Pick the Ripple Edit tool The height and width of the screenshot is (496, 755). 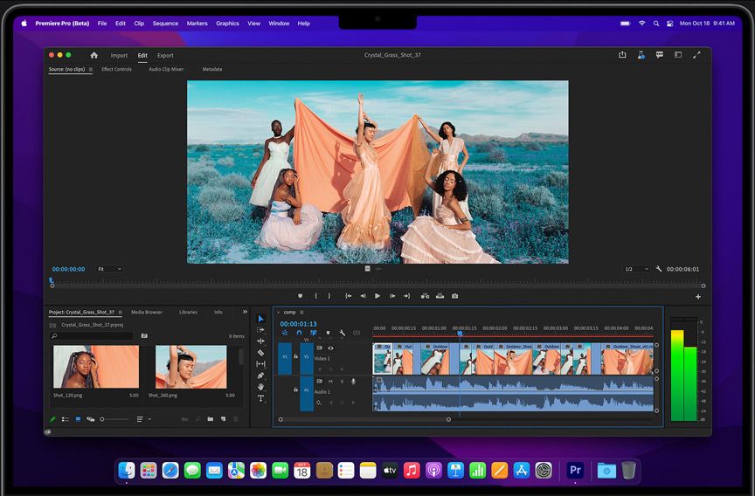[x=260, y=341]
